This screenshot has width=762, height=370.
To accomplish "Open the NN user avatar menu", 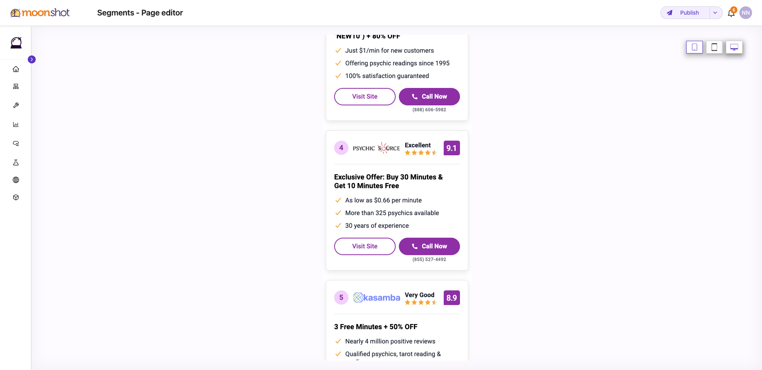I will [746, 13].
